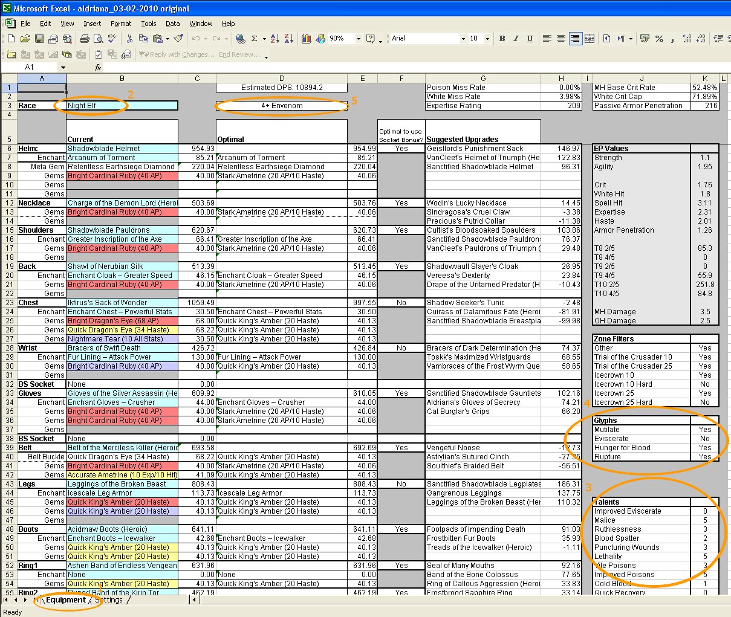Select the cell reading 4+ Envenom
This screenshot has height=617, width=731.
[x=282, y=106]
